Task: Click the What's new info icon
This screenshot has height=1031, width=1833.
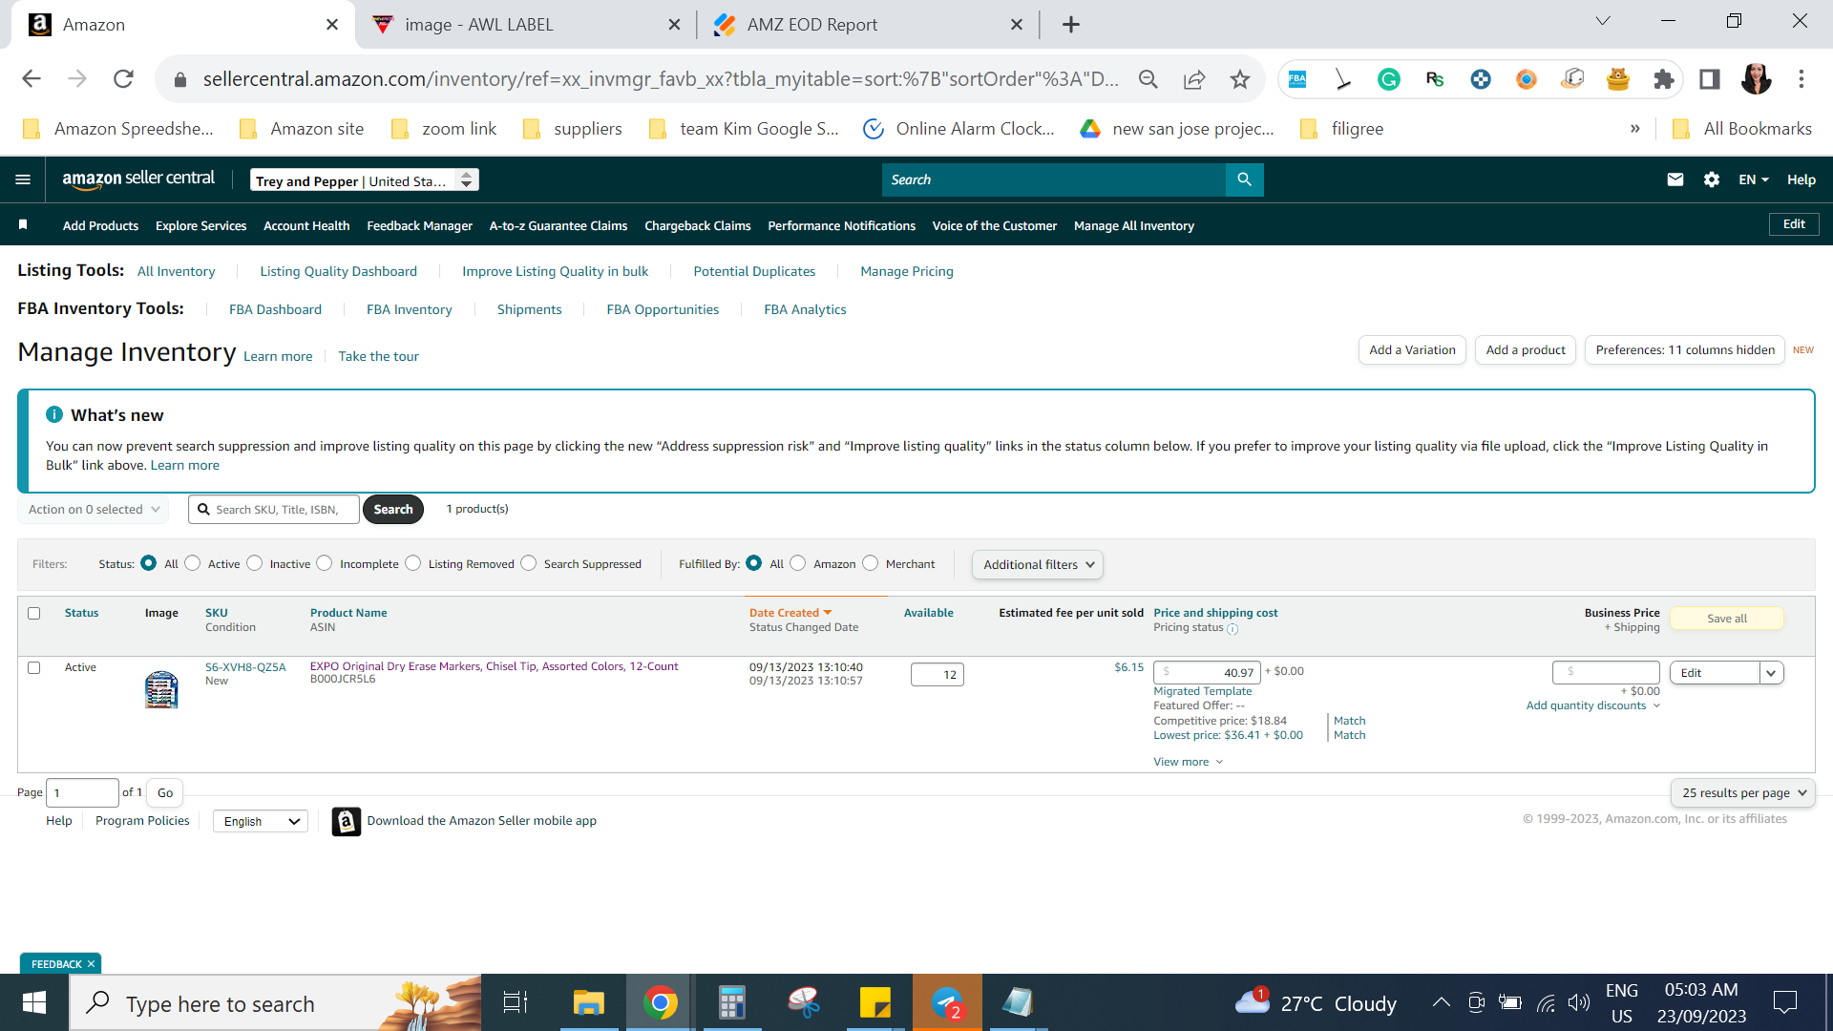Action: [54, 414]
